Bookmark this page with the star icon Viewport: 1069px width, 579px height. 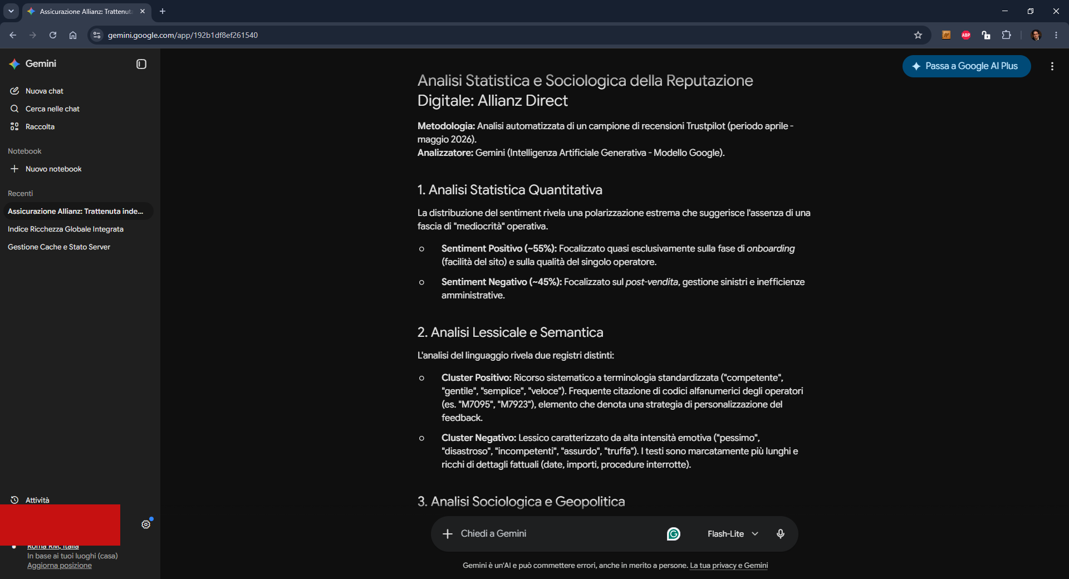click(x=918, y=35)
